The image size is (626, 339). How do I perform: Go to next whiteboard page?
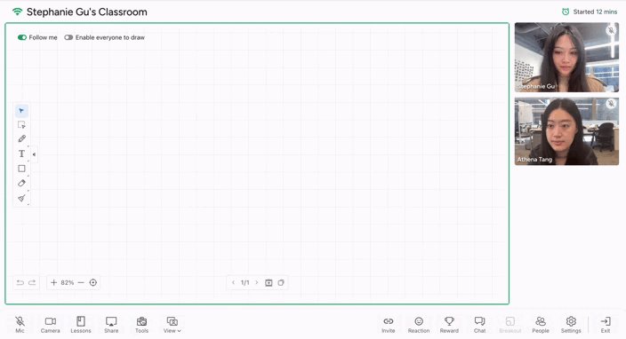[x=257, y=282]
